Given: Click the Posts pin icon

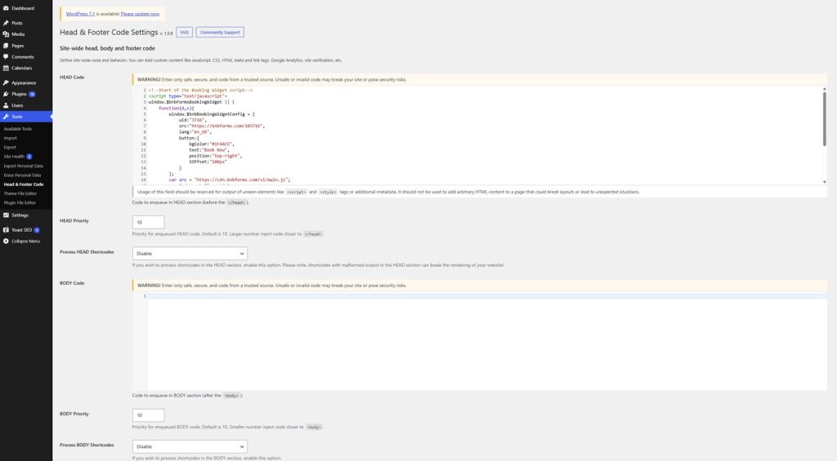Looking at the screenshot, I should pyautogui.click(x=6, y=23).
